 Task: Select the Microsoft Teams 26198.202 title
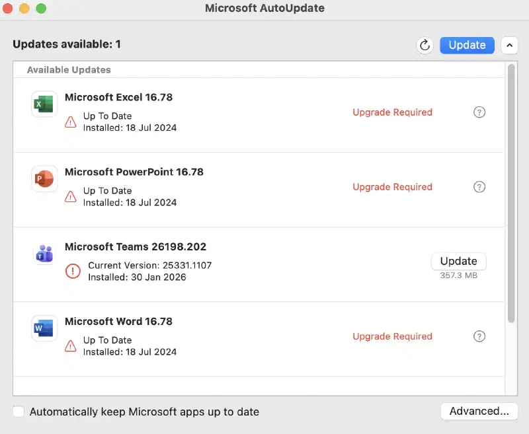tap(136, 247)
